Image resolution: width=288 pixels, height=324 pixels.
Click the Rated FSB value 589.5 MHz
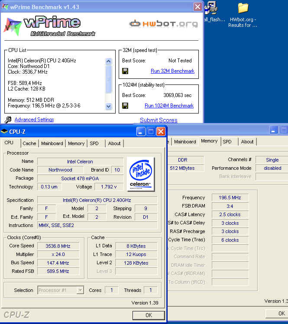pyautogui.click(x=58, y=271)
